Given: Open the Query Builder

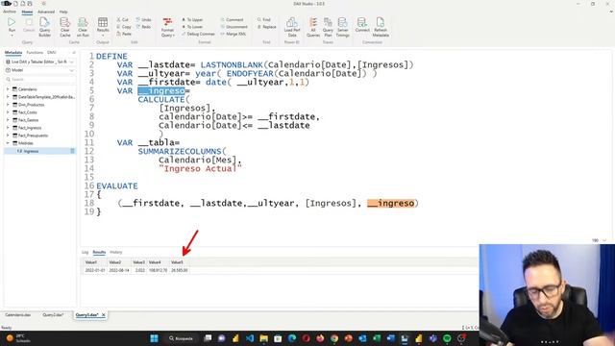Looking at the screenshot, I should pyautogui.click(x=45, y=27).
